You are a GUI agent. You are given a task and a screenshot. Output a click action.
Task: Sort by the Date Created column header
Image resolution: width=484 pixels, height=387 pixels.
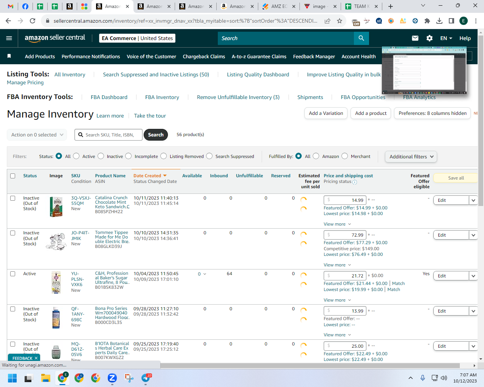150,176
